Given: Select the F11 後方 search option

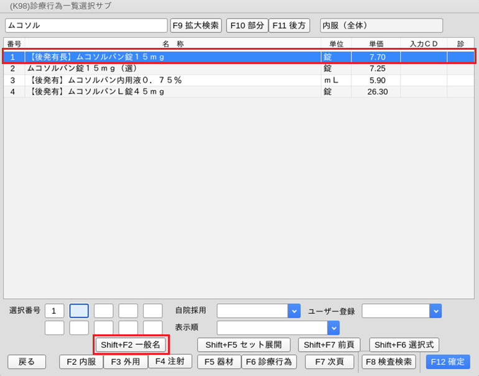Looking at the screenshot, I should (x=289, y=25).
